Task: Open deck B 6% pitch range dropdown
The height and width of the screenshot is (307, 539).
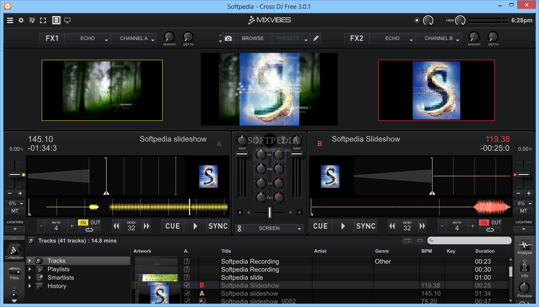Action: click(x=523, y=203)
